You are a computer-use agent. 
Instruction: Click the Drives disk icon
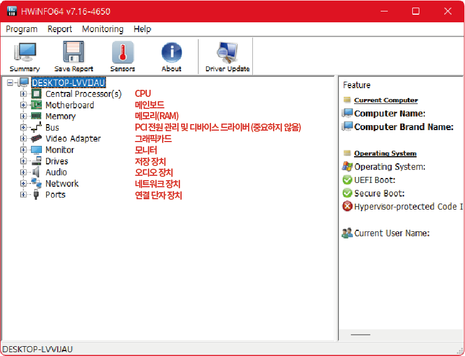(36, 161)
